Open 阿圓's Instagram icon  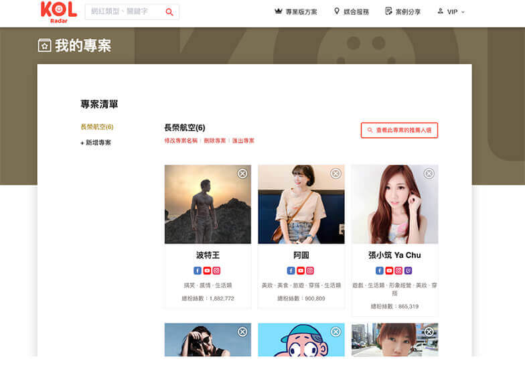[310, 271]
